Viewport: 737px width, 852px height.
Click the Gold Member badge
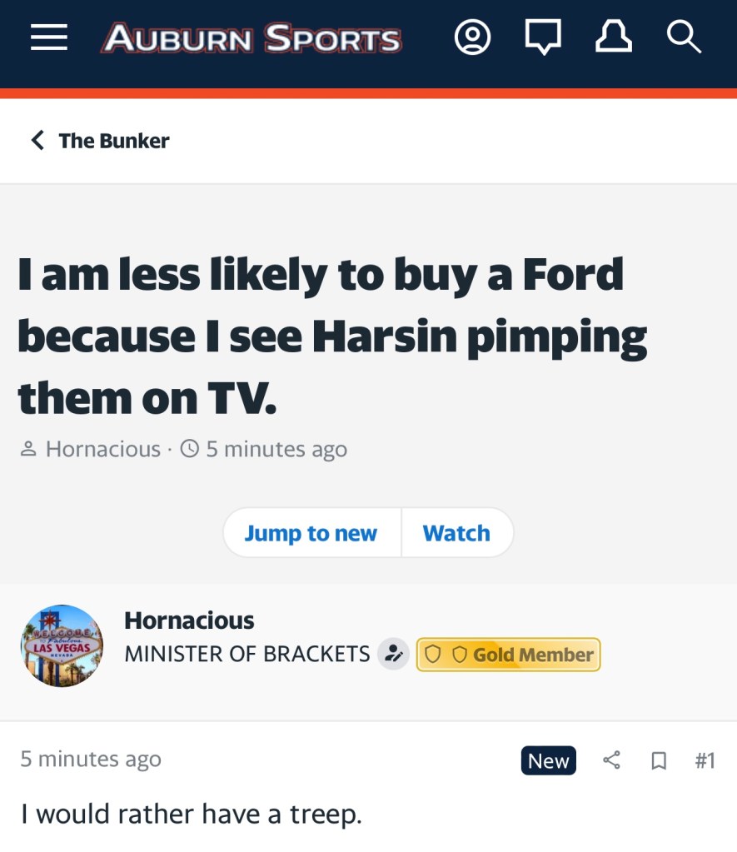pos(508,655)
